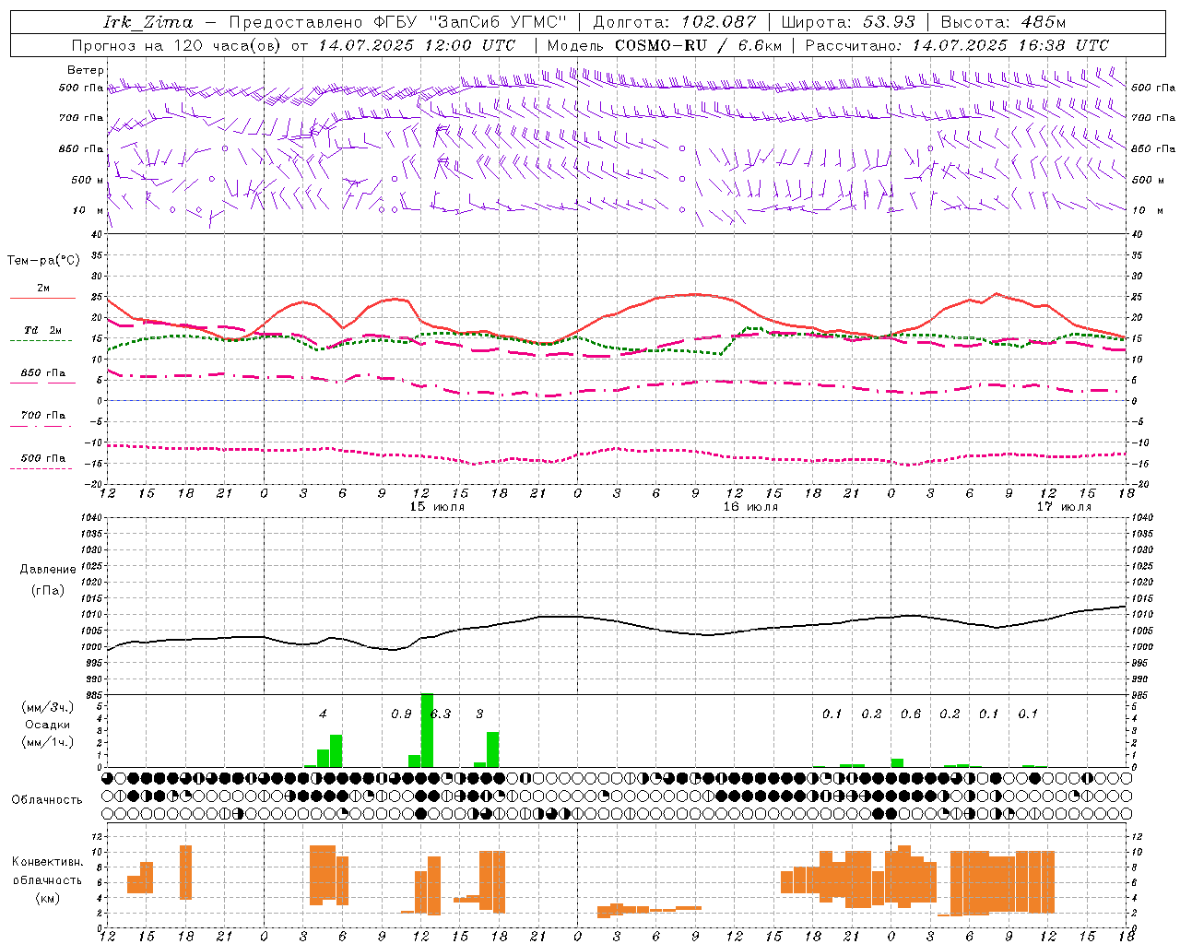Click the Облачность cloud cover label
This screenshot has width=1180, height=944.
tap(47, 799)
